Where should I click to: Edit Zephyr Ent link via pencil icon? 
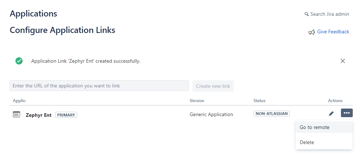[x=331, y=114]
